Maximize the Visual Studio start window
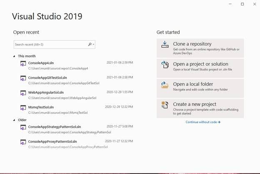The image size is (260, 174). (x=242, y=4)
